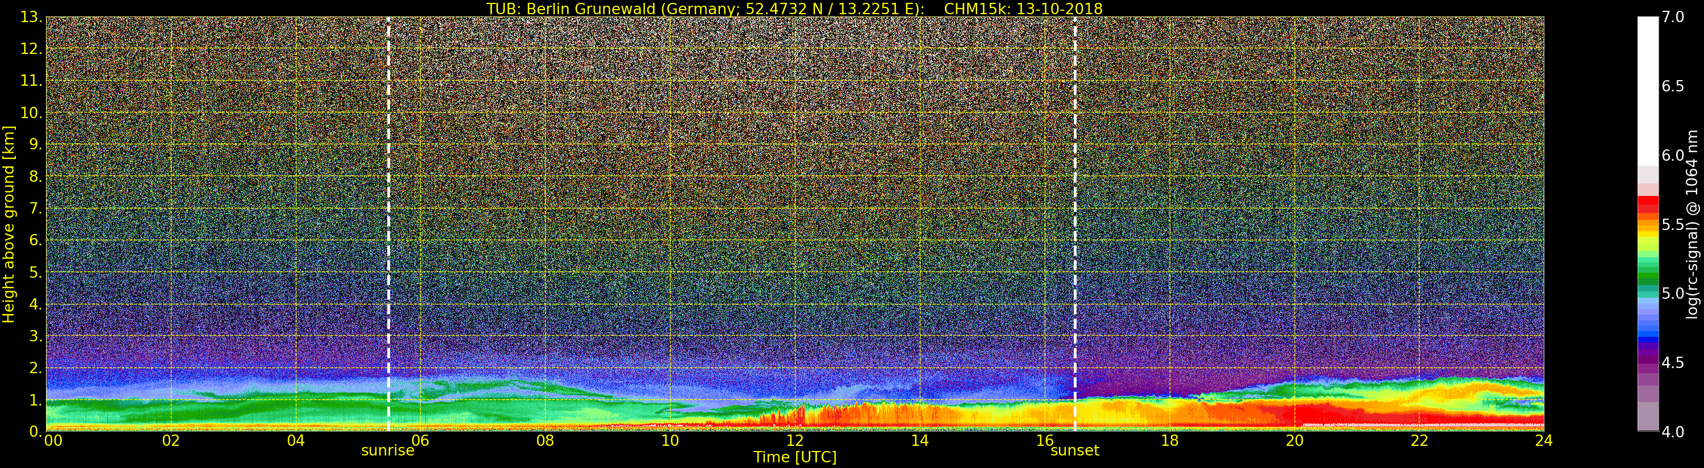Click the colorbar label 'log(rc-signal) @ 1064 nm'
The height and width of the screenshot is (468, 1704).
(x=1693, y=224)
